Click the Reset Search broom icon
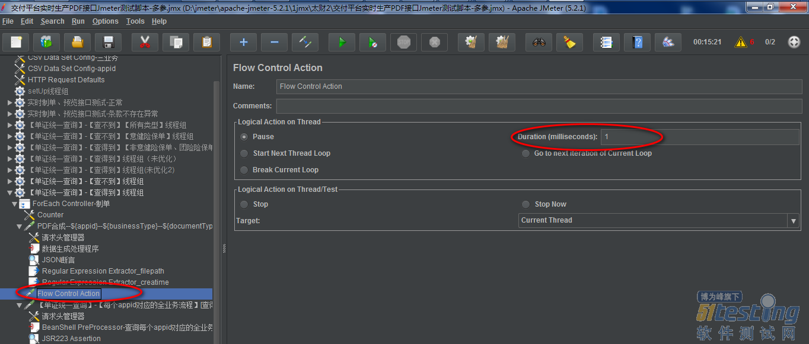 tap(569, 42)
